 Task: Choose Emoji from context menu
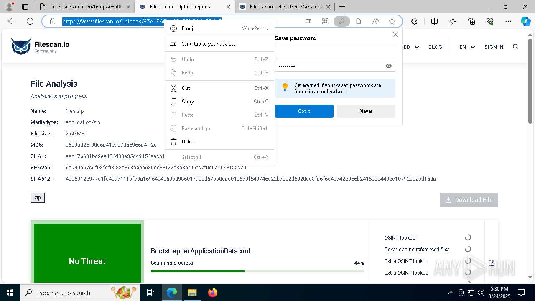coord(219,28)
